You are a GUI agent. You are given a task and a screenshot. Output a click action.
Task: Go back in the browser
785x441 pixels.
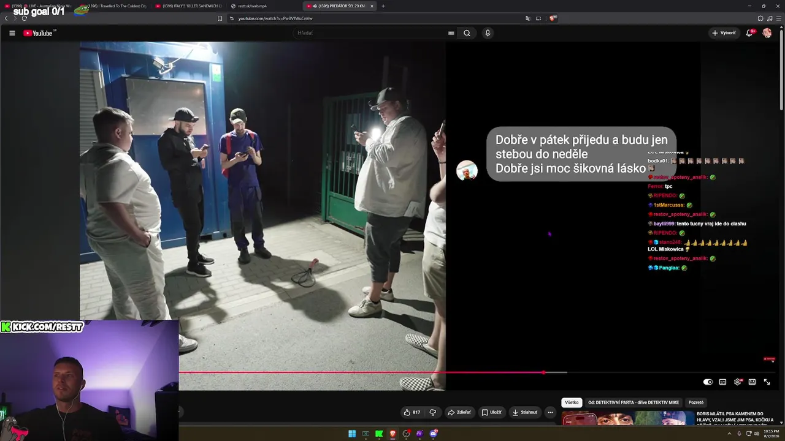[x=6, y=18]
